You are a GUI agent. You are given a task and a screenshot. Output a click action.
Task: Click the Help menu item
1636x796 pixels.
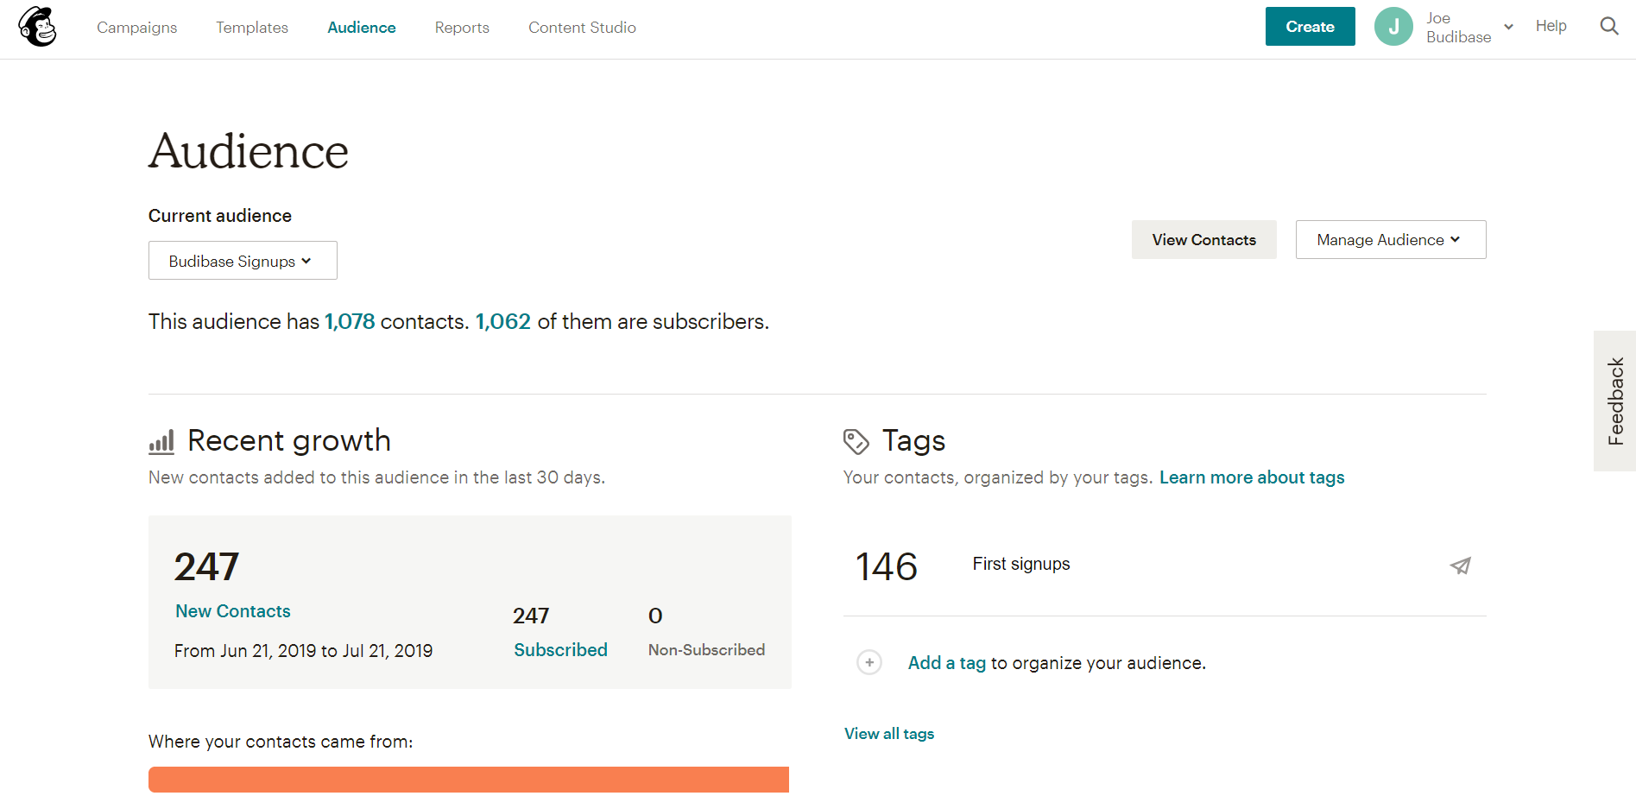tap(1551, 26)
